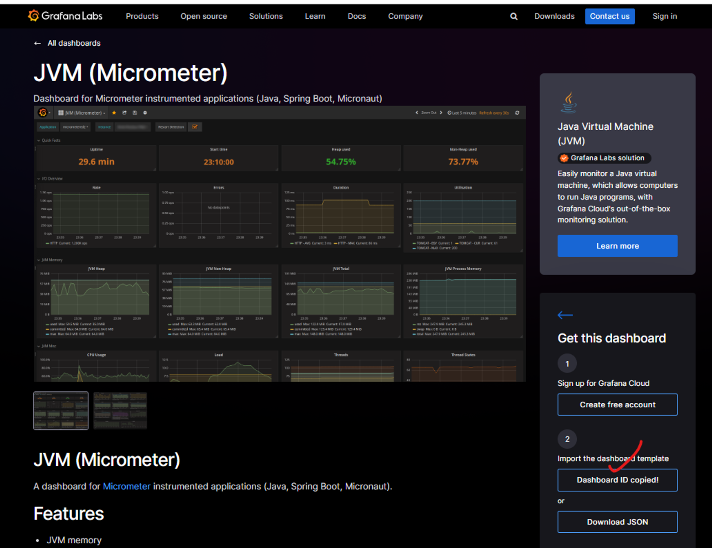Click the Java coffee cup icon
The width and height of the screenshot is (712, 548).
569,102
